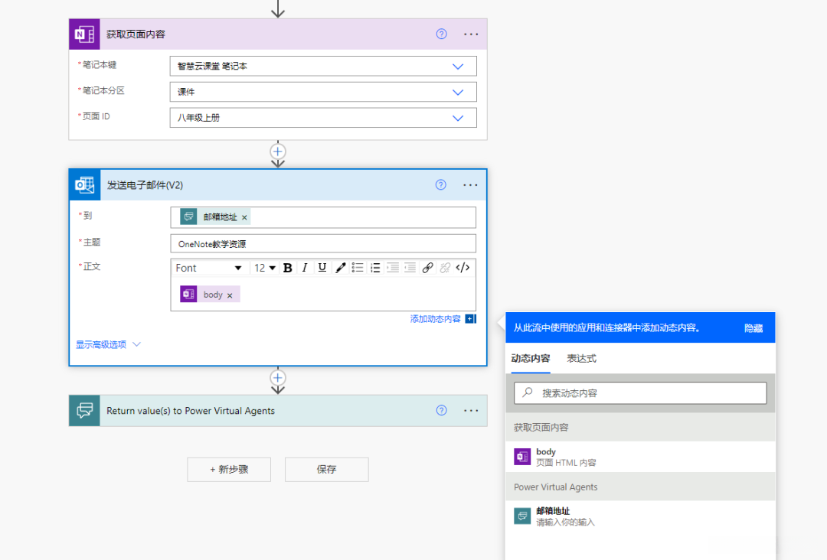This screenshot has width=827, height=560.
Task: Click the 新步骤 button
Action: (x=229, y=470)
